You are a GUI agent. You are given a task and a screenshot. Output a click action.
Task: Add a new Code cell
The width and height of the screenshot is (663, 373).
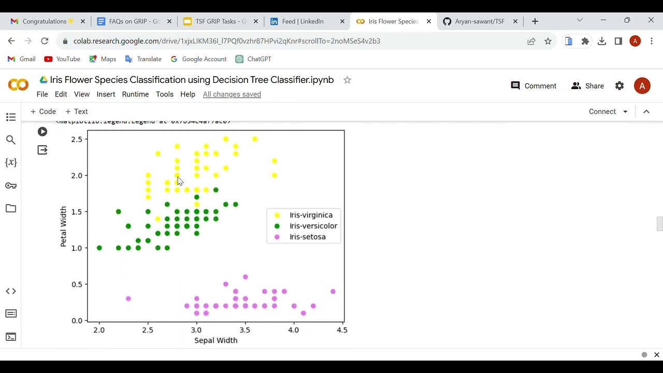click(43, 111)
